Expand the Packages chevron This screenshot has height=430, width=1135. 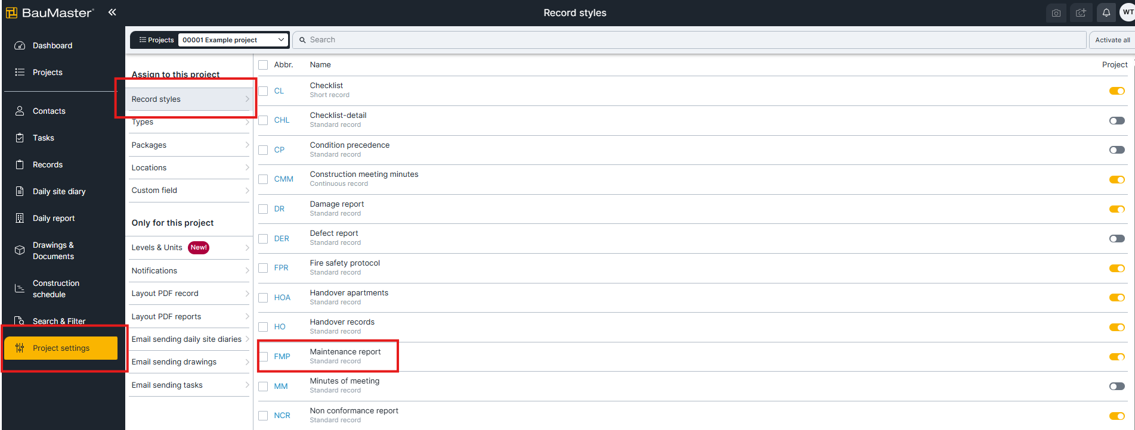click(247, 145)
